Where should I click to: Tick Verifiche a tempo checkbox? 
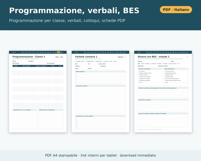tap(165, 77)
